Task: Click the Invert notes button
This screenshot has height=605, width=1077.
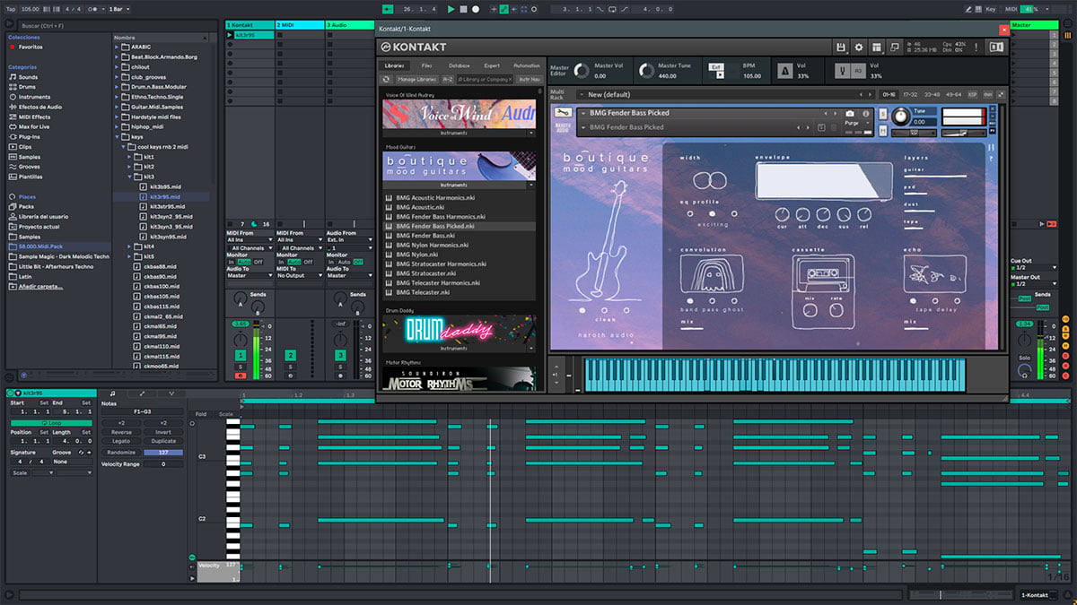Action: point(163,432)
